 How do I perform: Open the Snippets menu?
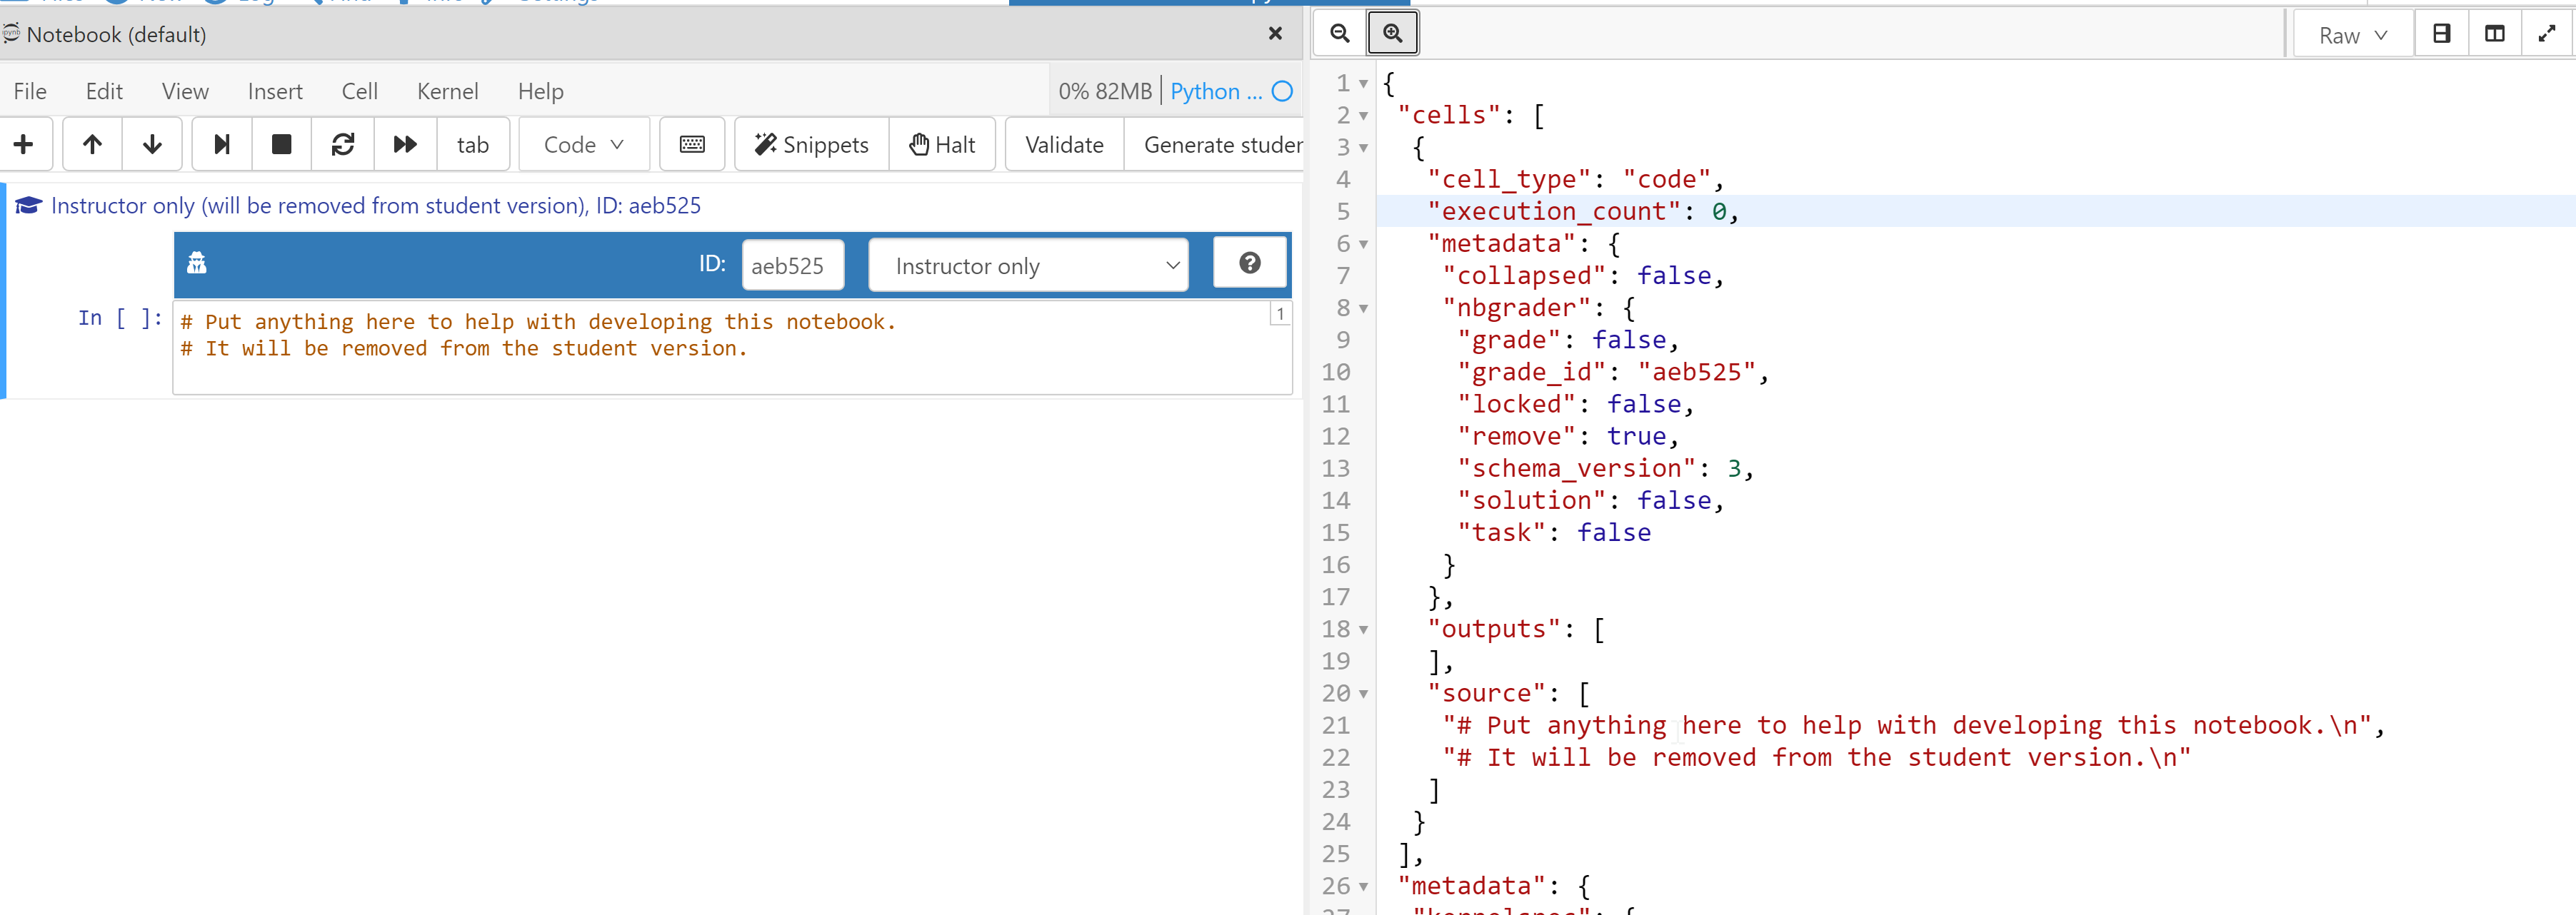pyautogui.click(x=810, y=144)
